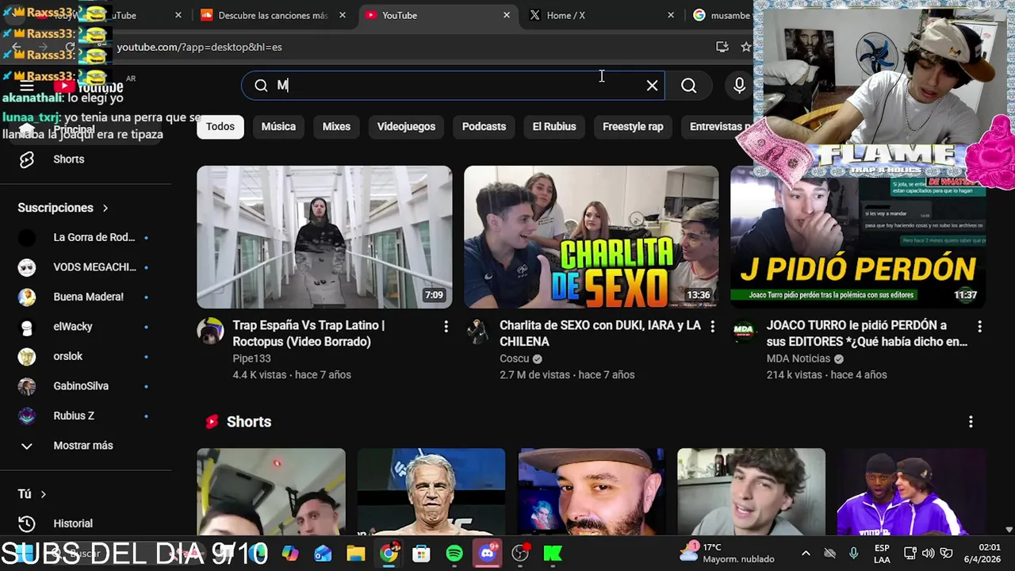The width and height of the screenshot is (1015, 571).
Task: Open the weather widget showing 17°C
Action: [x=727, y=553]
